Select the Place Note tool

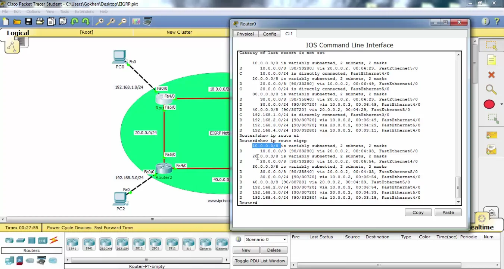[491, 60]
